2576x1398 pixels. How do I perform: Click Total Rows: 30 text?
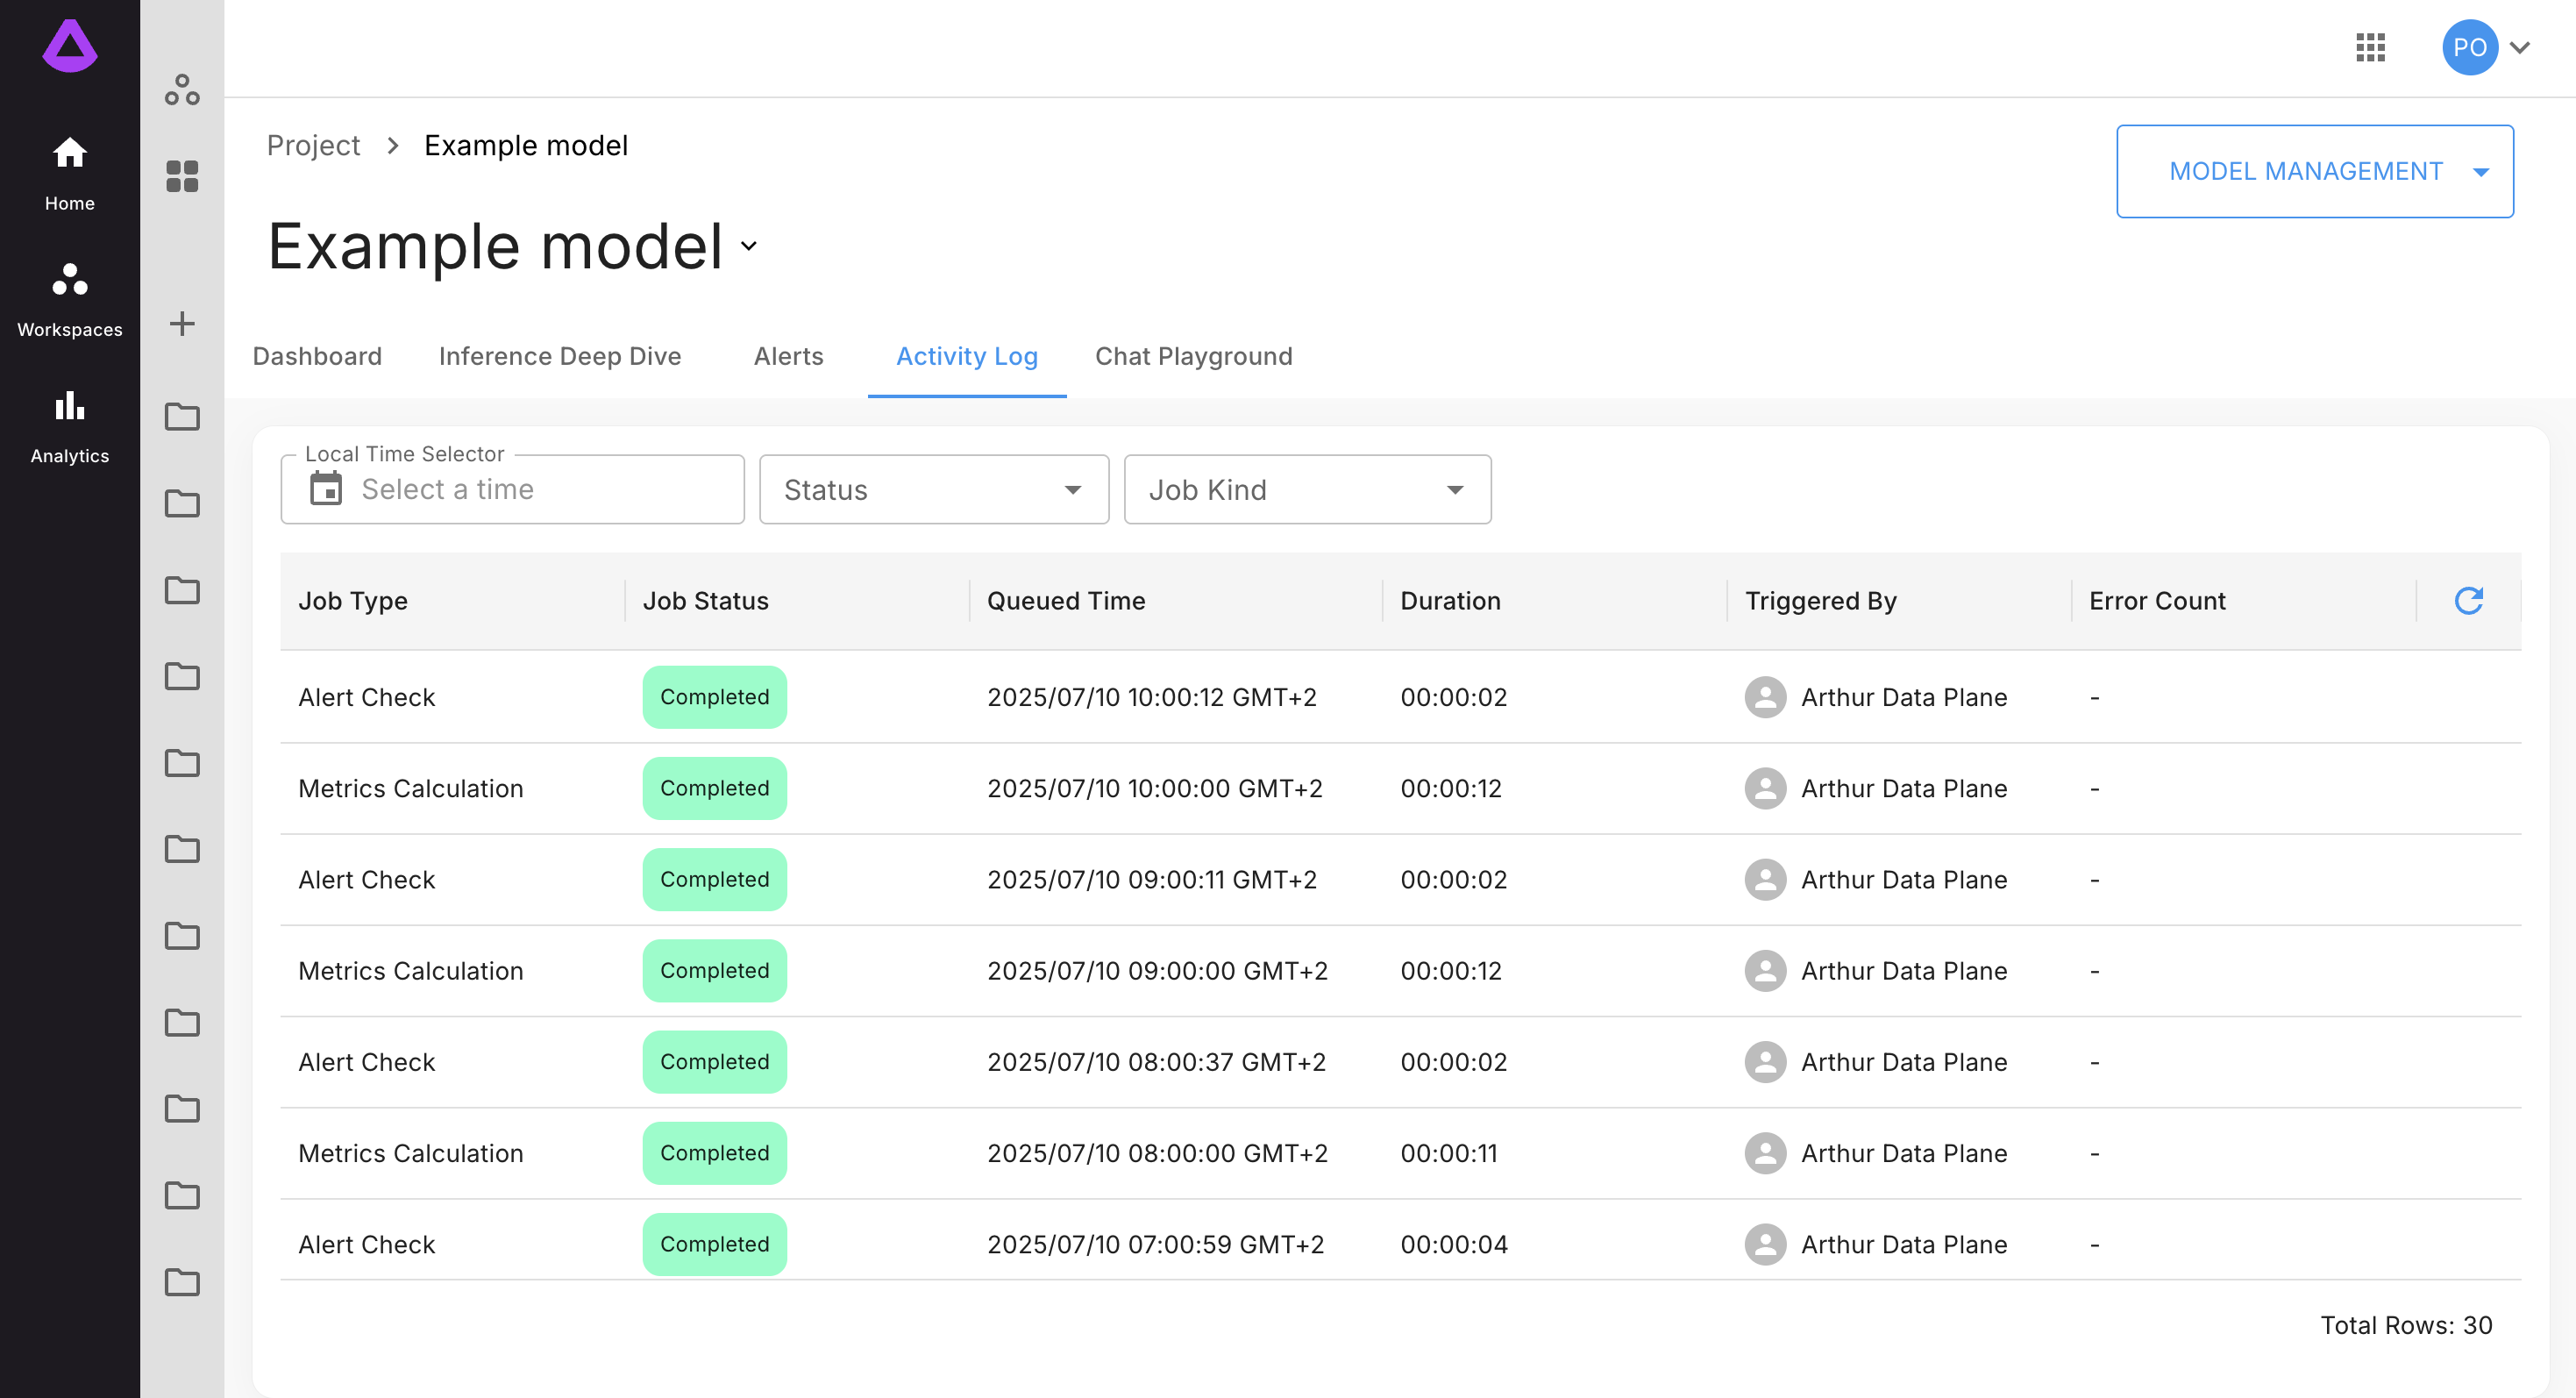(x=2406, y=1325)
